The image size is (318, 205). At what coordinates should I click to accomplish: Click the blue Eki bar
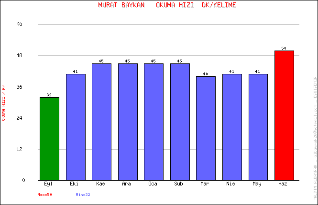[76, 127]
